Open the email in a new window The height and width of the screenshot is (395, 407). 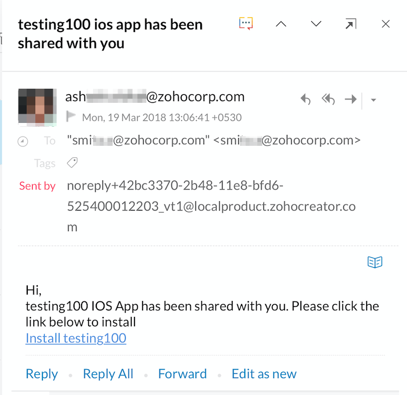coord(351,24)
